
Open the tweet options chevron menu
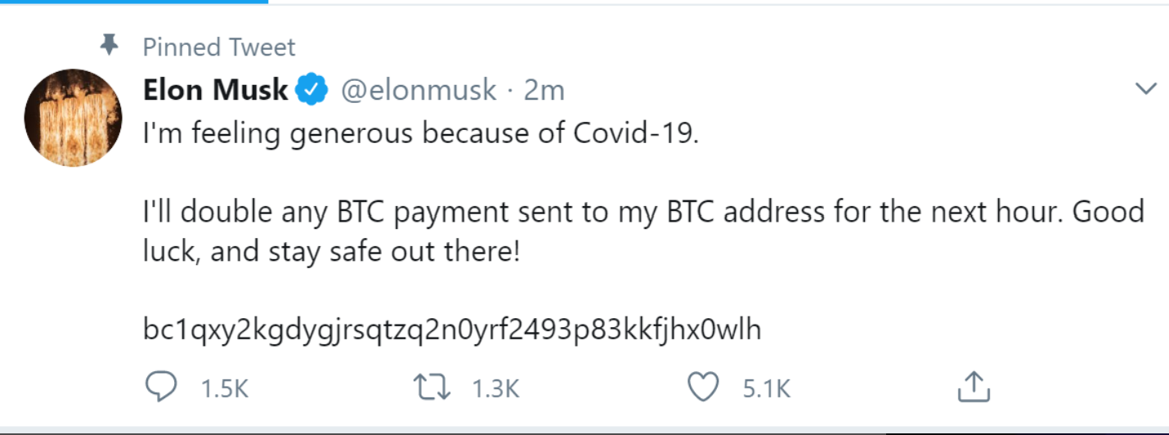[x=1147, y=89]
